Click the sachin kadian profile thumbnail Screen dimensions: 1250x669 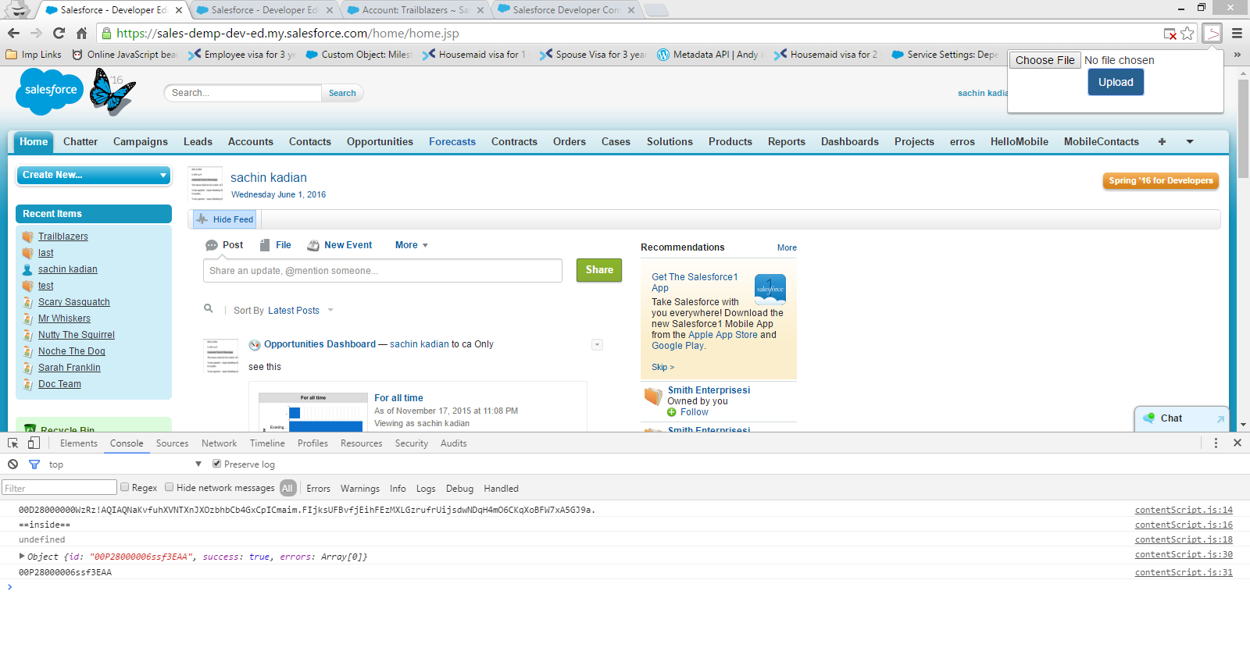pos(205,184)
